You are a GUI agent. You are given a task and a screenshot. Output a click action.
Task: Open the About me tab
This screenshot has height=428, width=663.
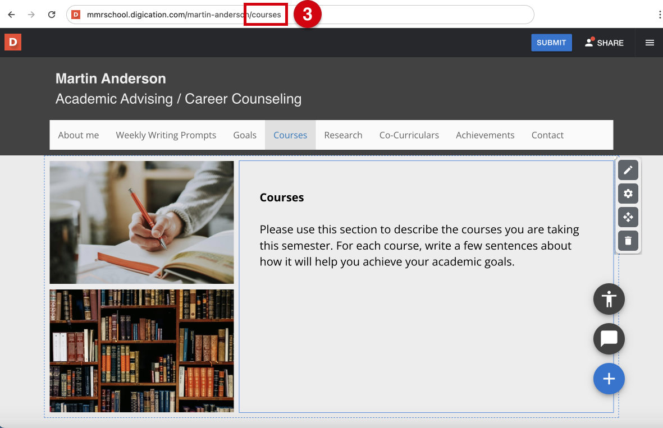(x=79, y=135)
